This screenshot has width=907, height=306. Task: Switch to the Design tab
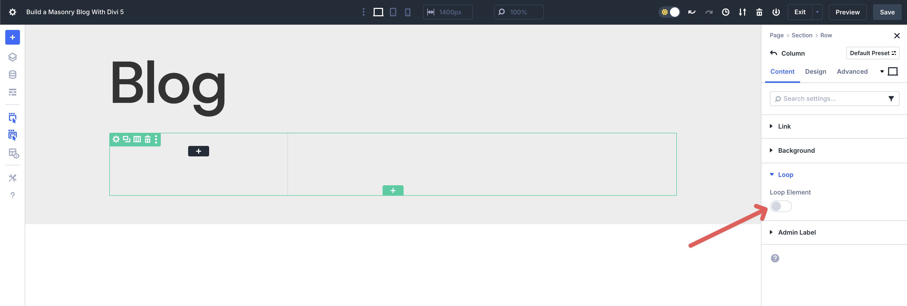pos(816,71)
